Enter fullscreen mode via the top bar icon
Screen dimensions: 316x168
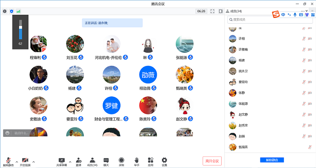coord(212,11)
